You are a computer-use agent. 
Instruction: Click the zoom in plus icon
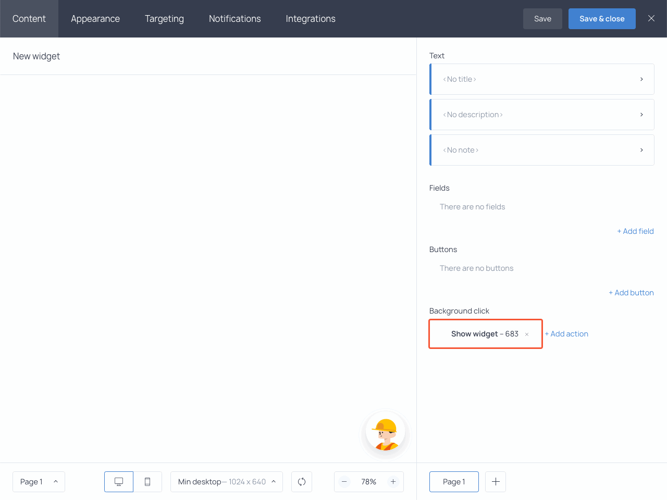[393, 482]
